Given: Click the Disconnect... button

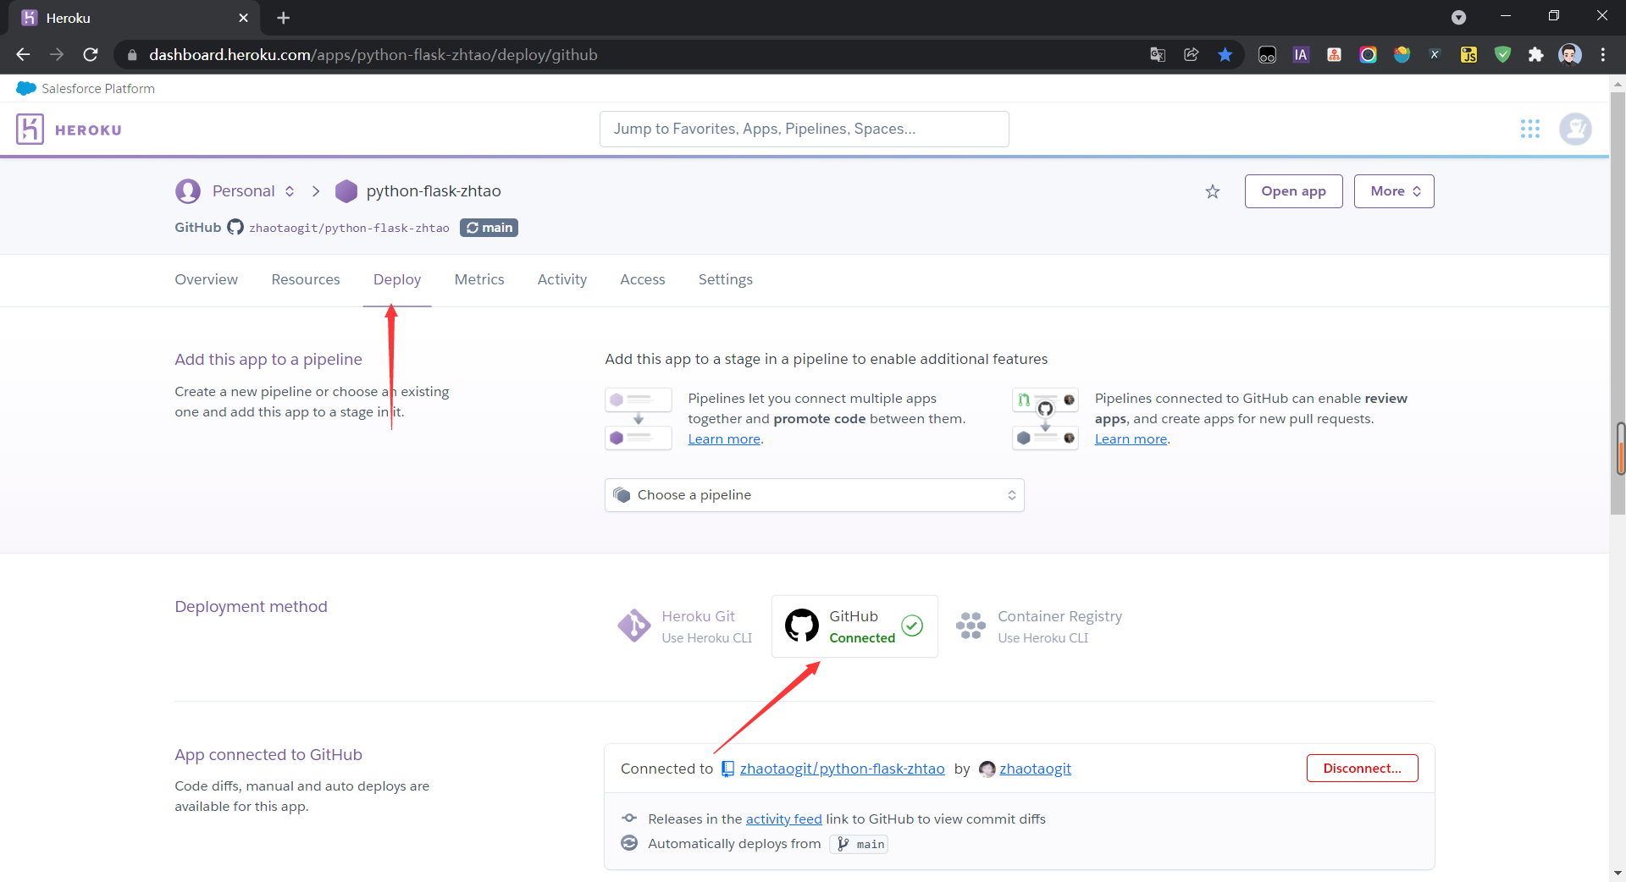Looking at the screenshot, I should point(1362,768).
